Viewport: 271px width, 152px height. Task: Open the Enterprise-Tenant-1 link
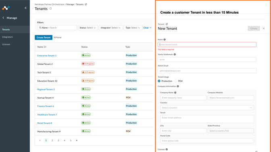[47, 55]
